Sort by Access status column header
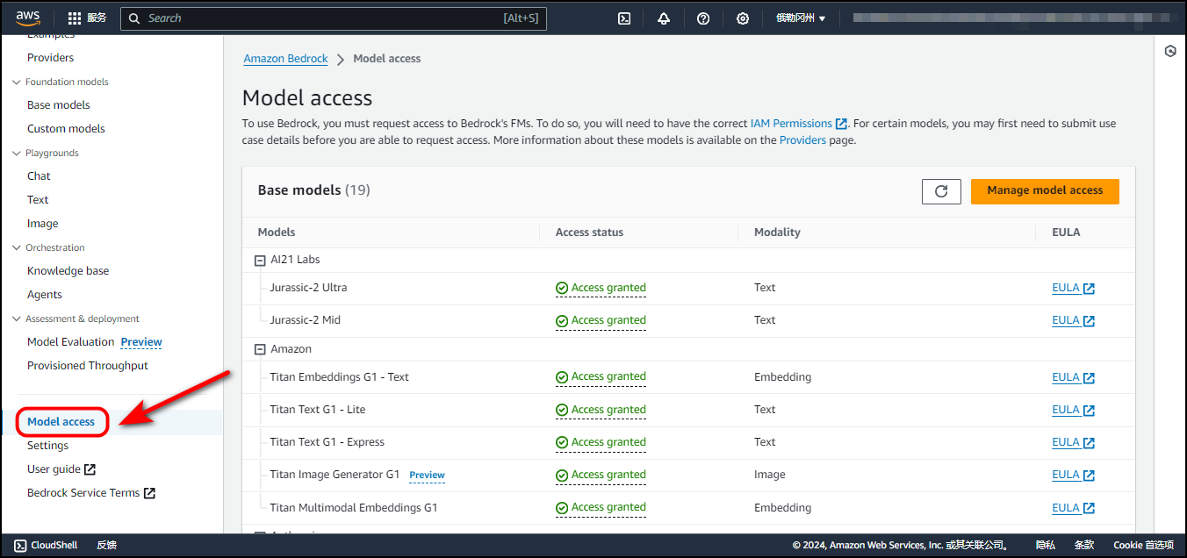This screenshot has height=558, width=1187. pyautogui.click(x=589, y=232)
